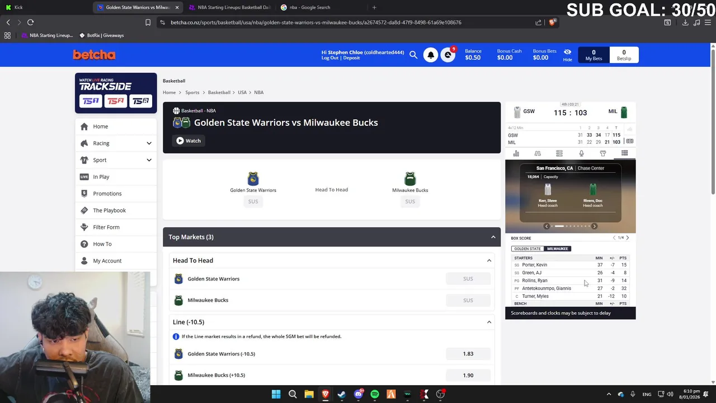The width and height of the screenshot is (716, 403).
Task: Open the microphone commentary tab in widget
Action: (581, 153)
